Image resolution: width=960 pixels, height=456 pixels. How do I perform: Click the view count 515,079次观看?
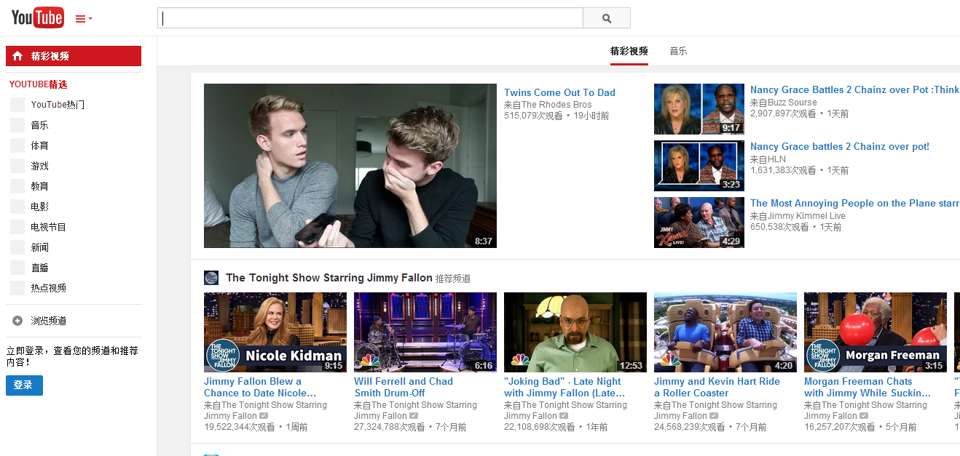(x=533, y=116)
